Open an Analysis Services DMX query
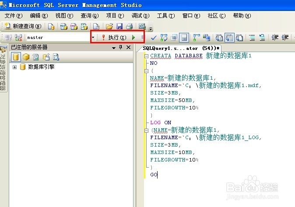 click(74, 26)
